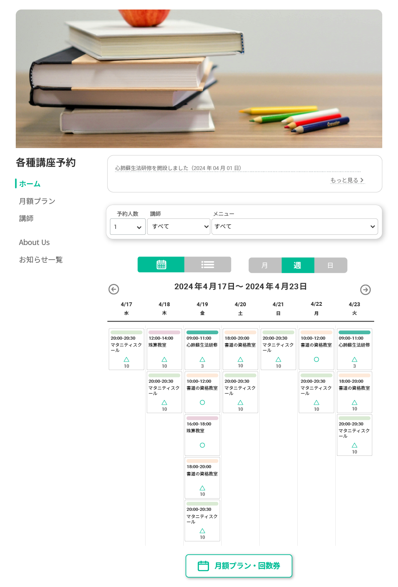
Task: Click もっと見る link
Action: pos(347,180)
